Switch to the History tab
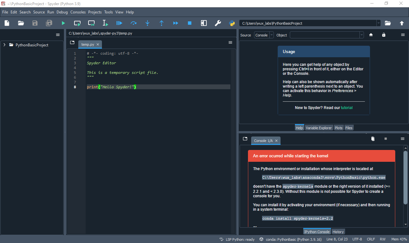The width and height of the screenshot is (409, 243). coord(338,232)
